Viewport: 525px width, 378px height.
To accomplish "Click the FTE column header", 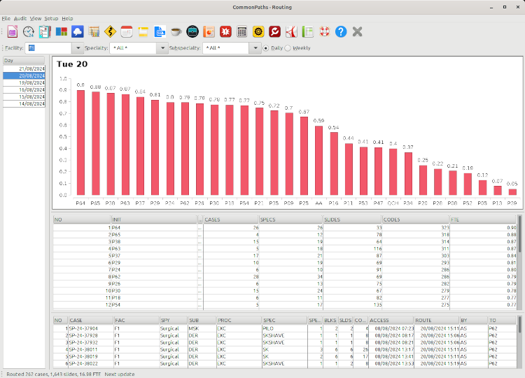I will pos(483,219).
